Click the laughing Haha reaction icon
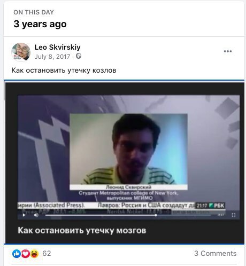Image resolution: width=246 pixels, height=266 pixels. coord(35,254)
